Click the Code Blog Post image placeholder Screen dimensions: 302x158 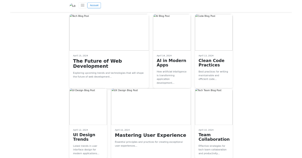(213, 32)
